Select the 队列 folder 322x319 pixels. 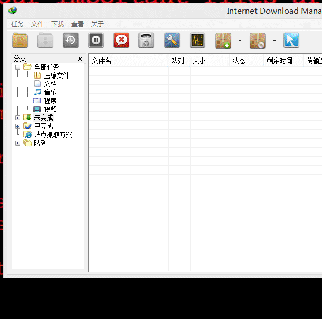(40, 143)
